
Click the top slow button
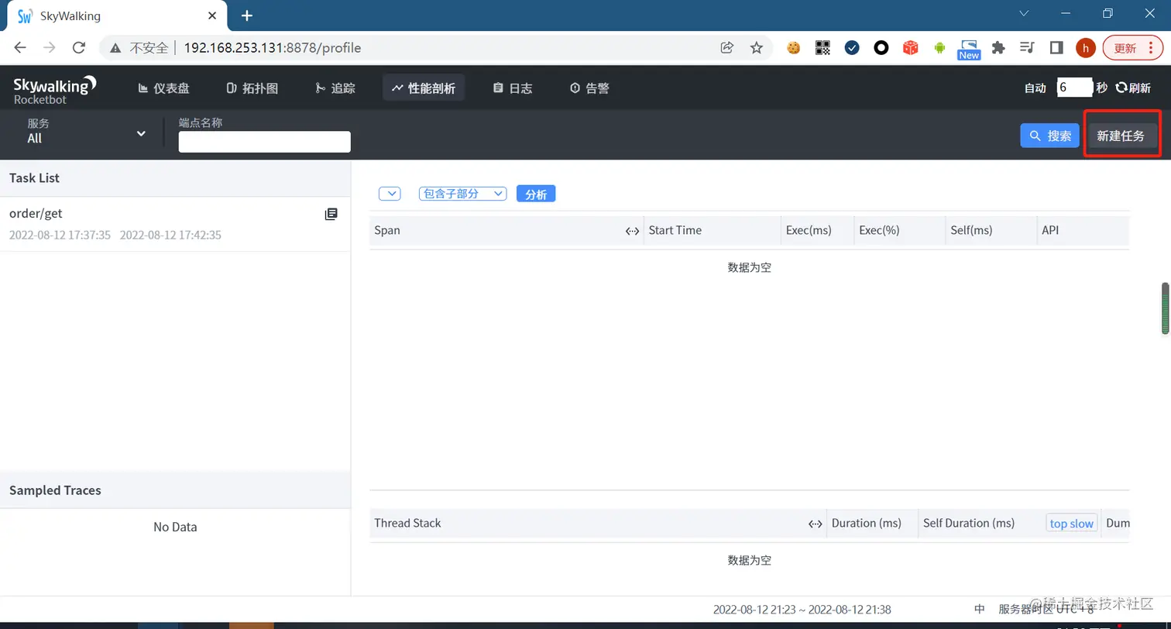click(x=1072, y=524)
